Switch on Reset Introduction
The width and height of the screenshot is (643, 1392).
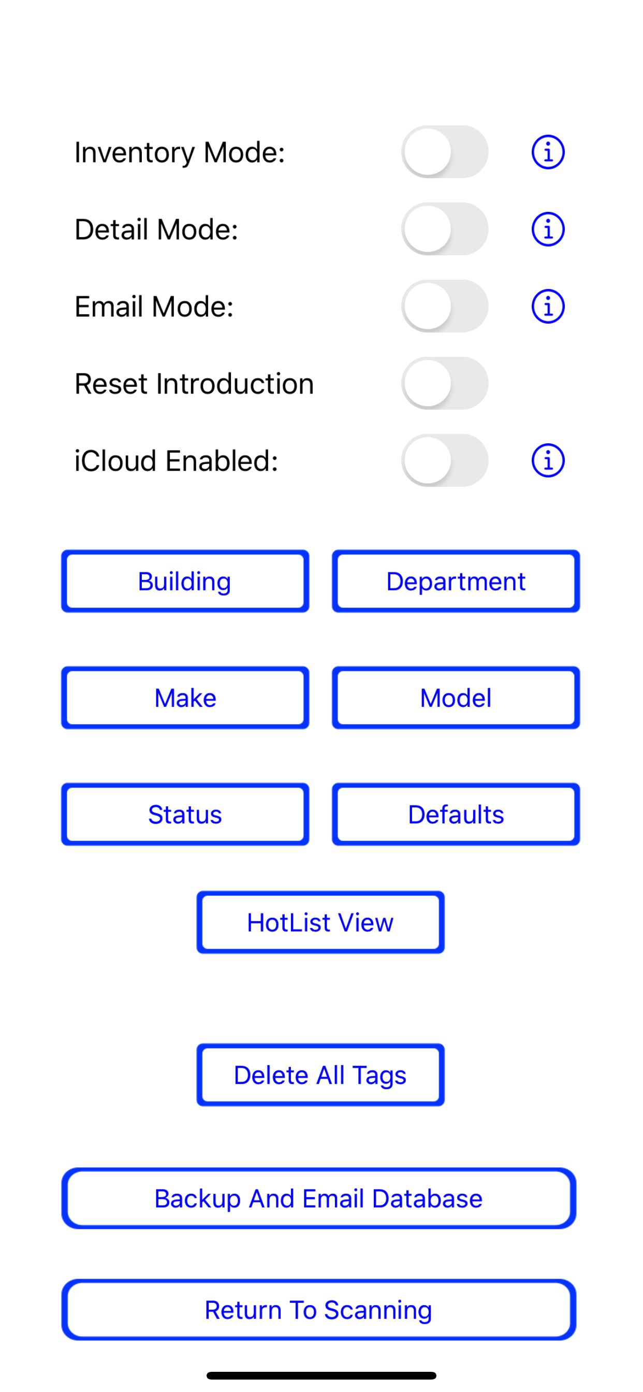[x=445, y=383]
